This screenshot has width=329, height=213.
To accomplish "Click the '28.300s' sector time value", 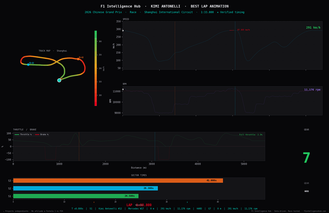I will click(149, 188).
